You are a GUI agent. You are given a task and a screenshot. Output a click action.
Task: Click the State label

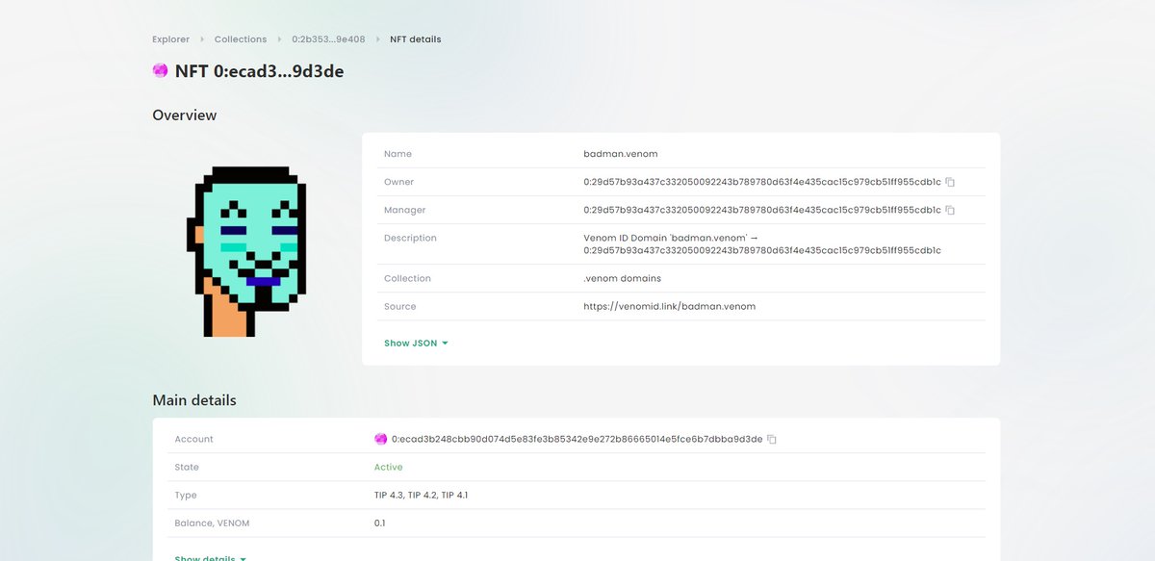187,467
